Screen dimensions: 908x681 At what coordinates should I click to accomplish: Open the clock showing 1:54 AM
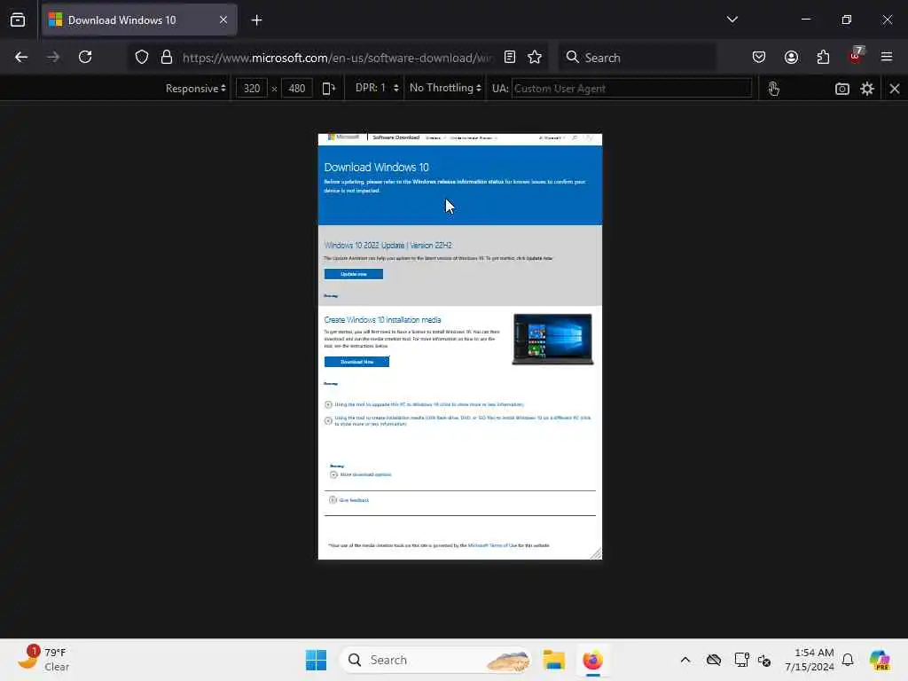click(x=809, y=660)
